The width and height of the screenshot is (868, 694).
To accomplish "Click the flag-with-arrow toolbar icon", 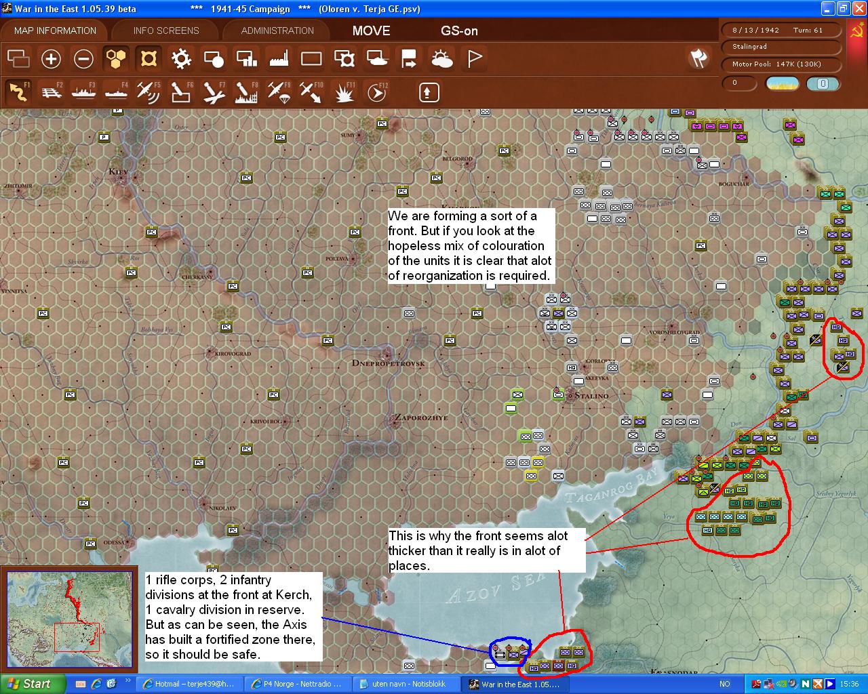I will coord(409,59).
